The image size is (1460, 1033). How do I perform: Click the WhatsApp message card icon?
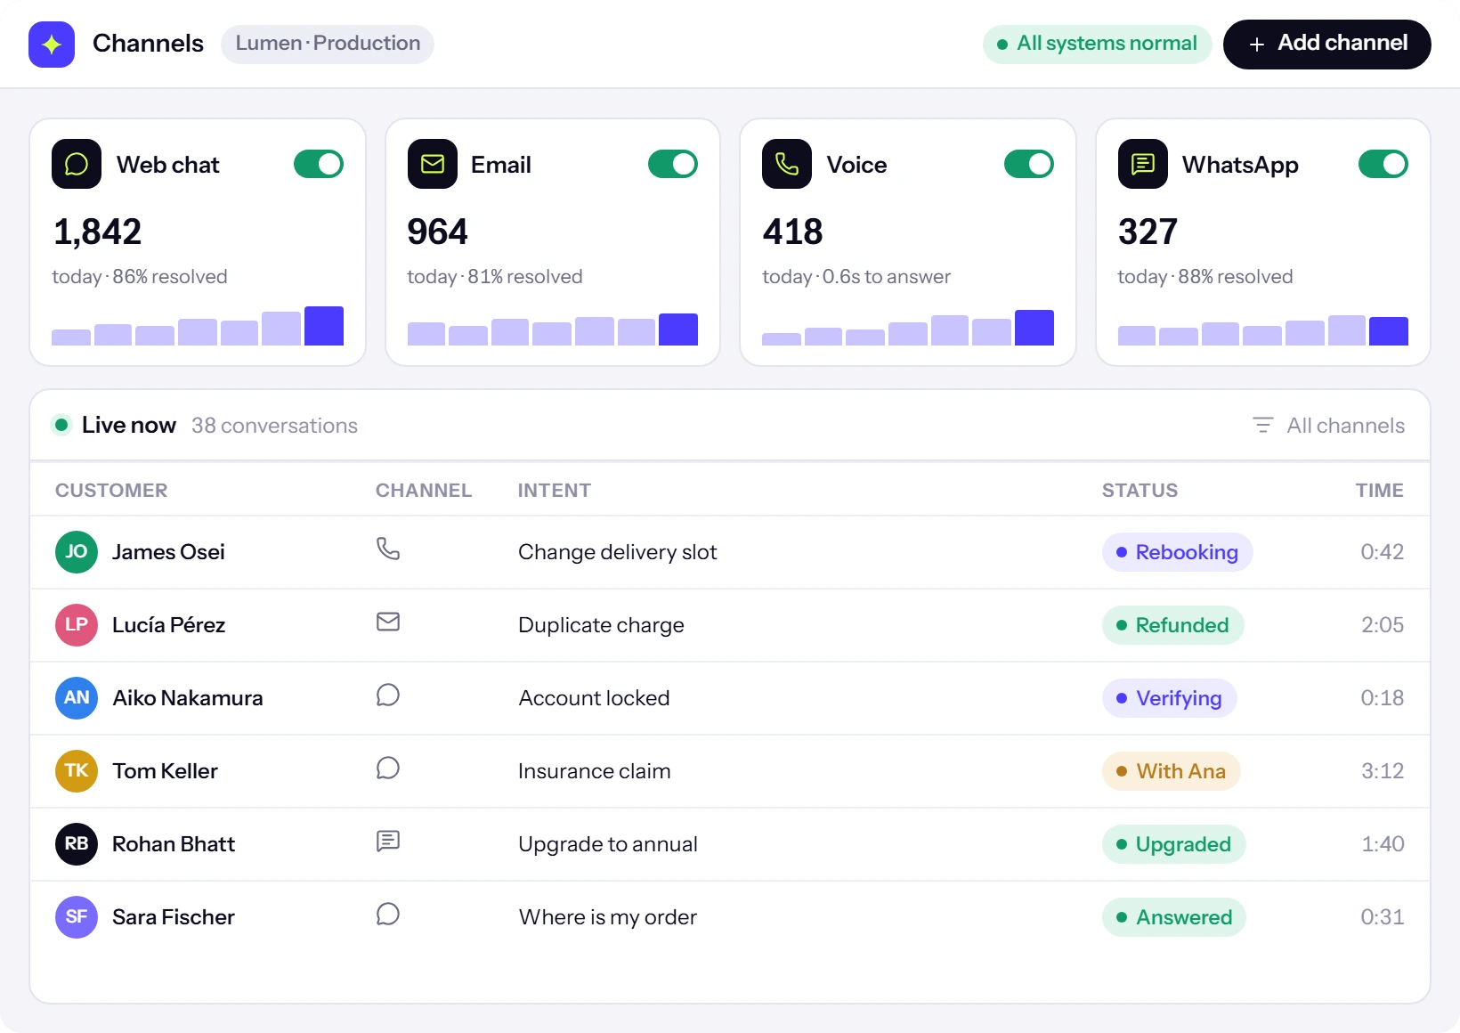pos(1143,164)
